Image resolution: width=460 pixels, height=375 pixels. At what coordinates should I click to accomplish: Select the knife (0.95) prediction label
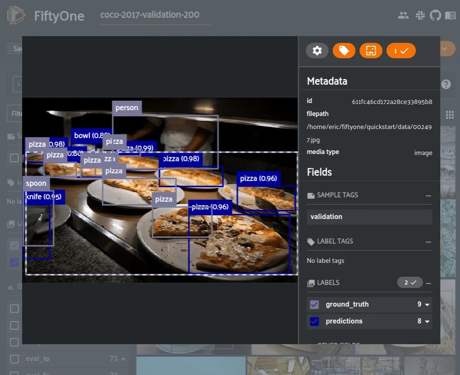[44, 196]
